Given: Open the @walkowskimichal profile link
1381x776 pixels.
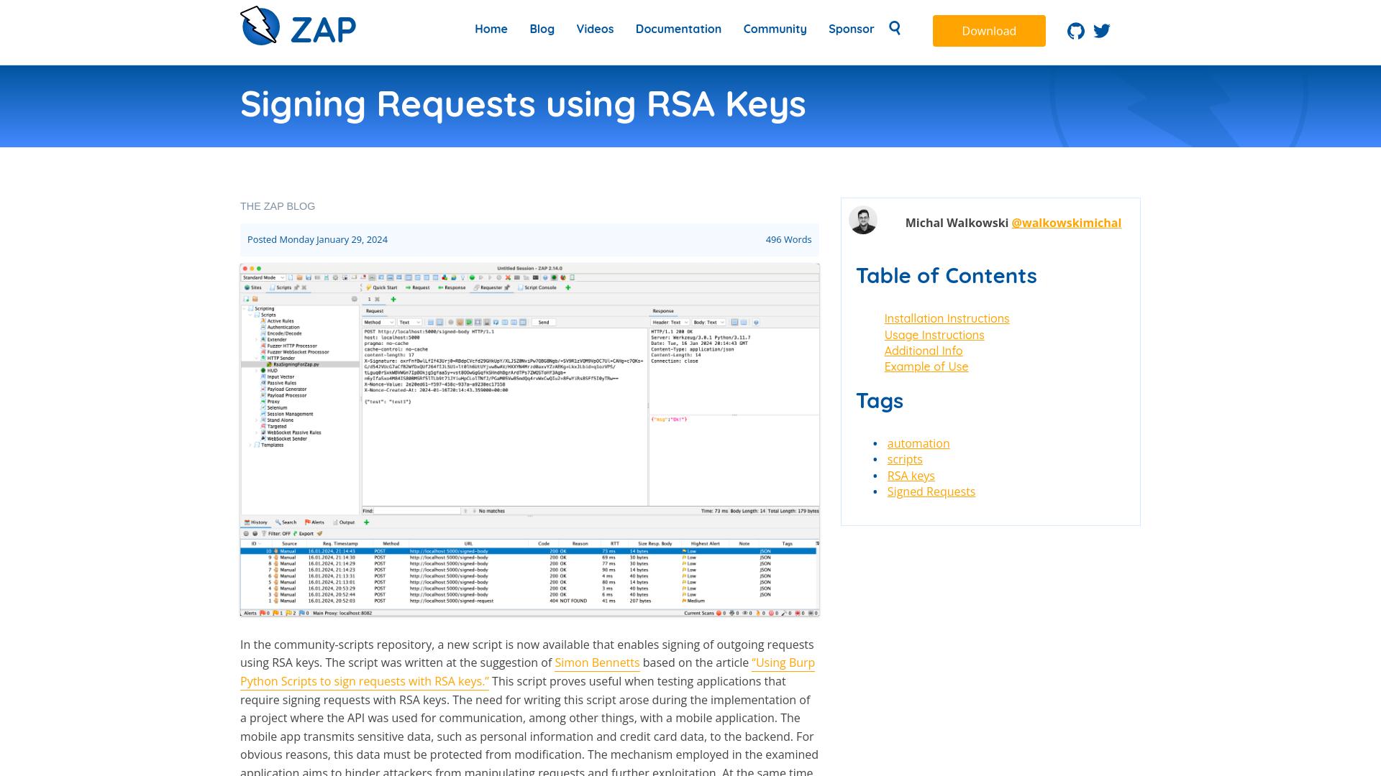Looking at the screenshot, I should 1067,223.
